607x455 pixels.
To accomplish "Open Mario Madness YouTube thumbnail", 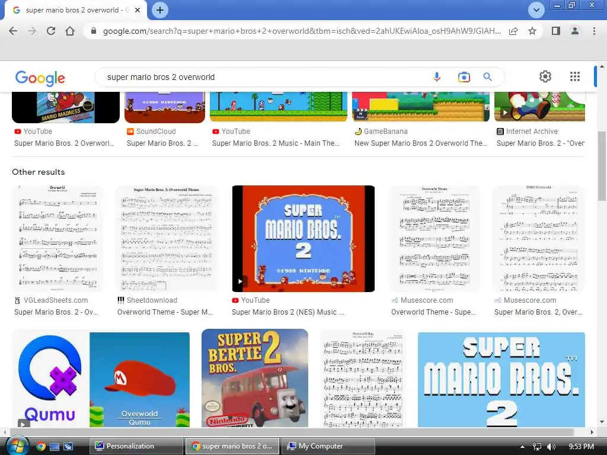I will point(66,108).
